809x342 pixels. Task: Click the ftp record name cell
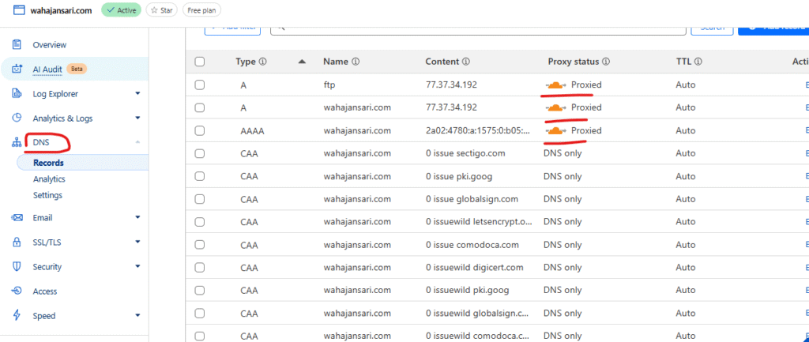(329, 85)
